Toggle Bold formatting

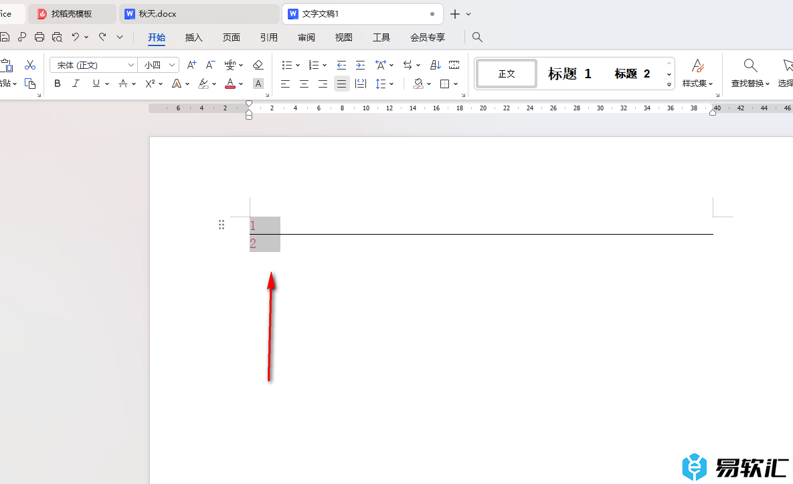57,84
